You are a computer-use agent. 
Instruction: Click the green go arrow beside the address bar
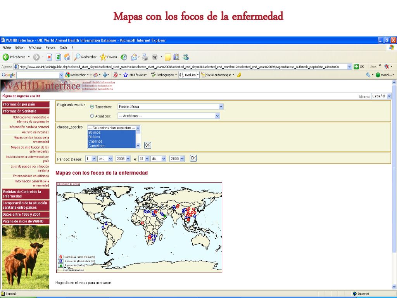(x=356, y=67)
